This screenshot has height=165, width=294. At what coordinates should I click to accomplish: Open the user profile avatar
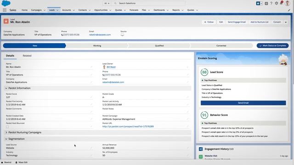(x=288, y=3)
